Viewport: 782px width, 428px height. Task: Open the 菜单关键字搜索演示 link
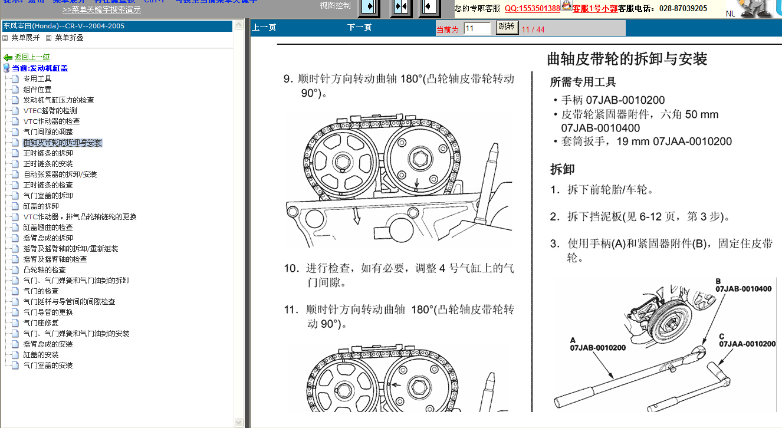coord(101,10)
